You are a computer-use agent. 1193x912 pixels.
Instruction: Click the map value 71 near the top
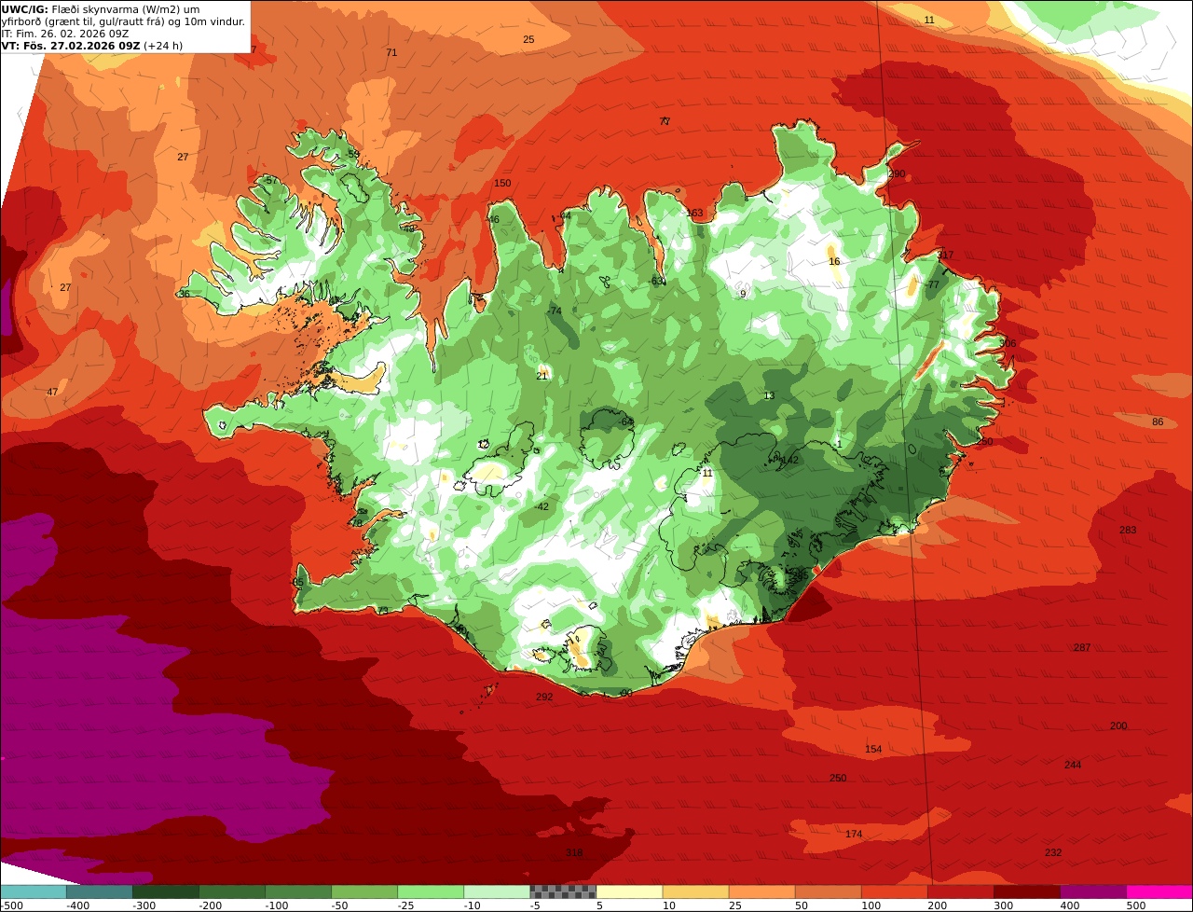391,53
